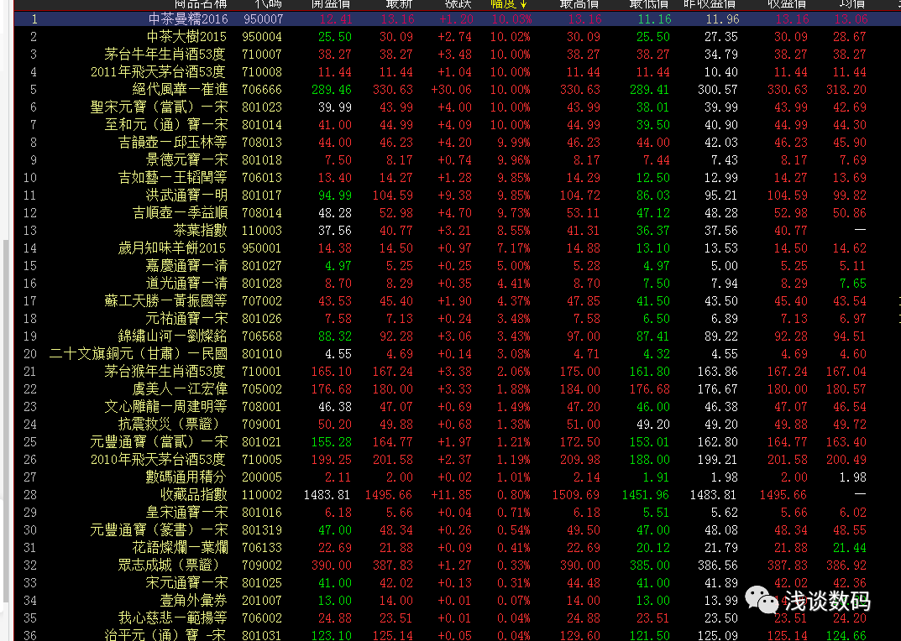
Task: Select 花語燦爛—葉爛 row
Action: tap(180, 548)
